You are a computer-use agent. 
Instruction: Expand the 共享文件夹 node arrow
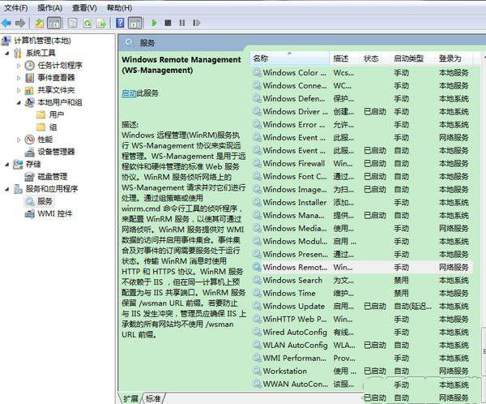click(x=19, y=90)
